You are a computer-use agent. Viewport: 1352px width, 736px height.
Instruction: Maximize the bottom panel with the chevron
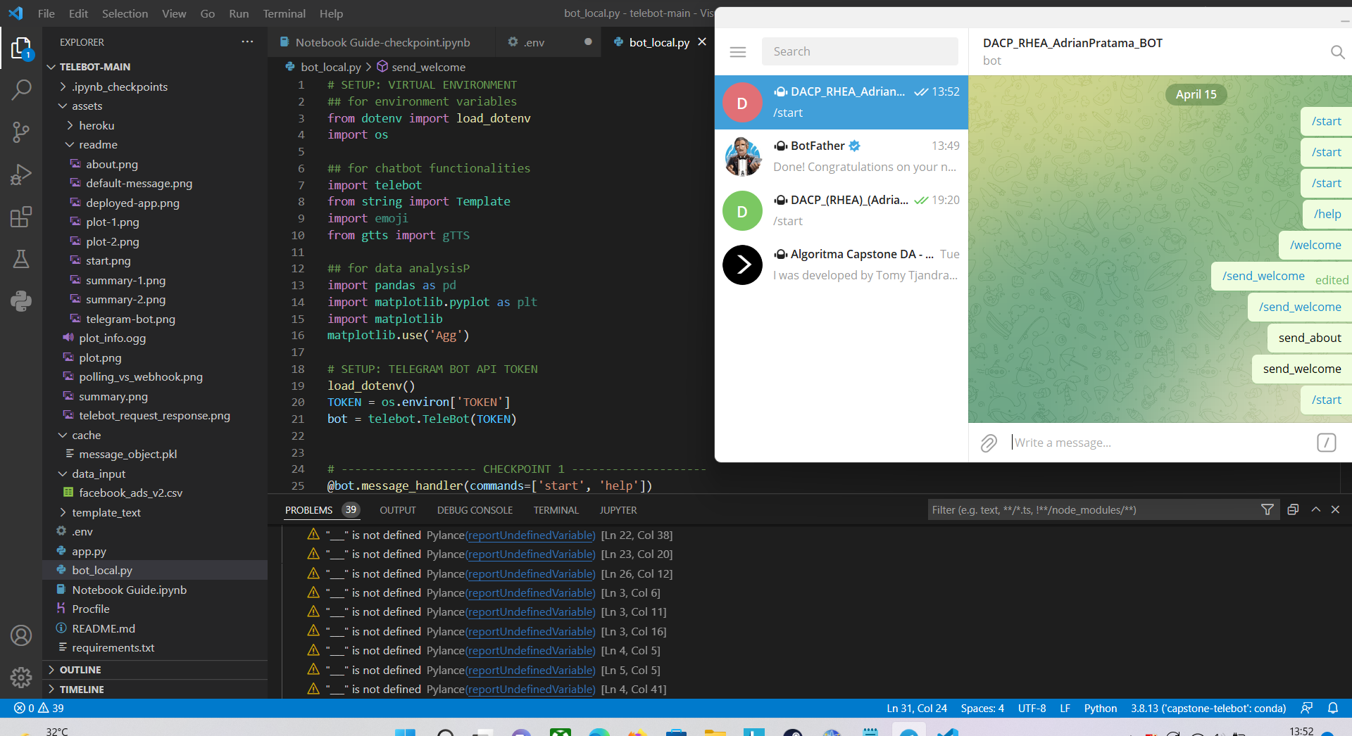(1315, 509)
